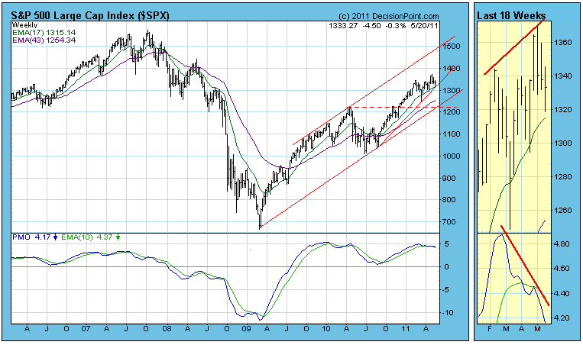The height and width of the screenshot is (345, 583).
Task: Click the "Last 18 Weeks" panel title
Action: pyautogui.click(x=511, y=15)
